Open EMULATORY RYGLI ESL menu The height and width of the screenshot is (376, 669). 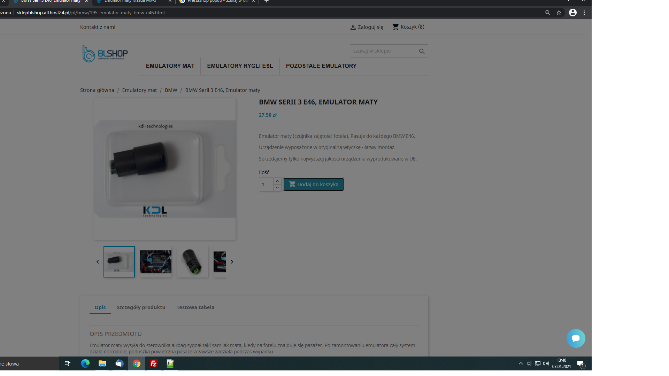point(240,66)
